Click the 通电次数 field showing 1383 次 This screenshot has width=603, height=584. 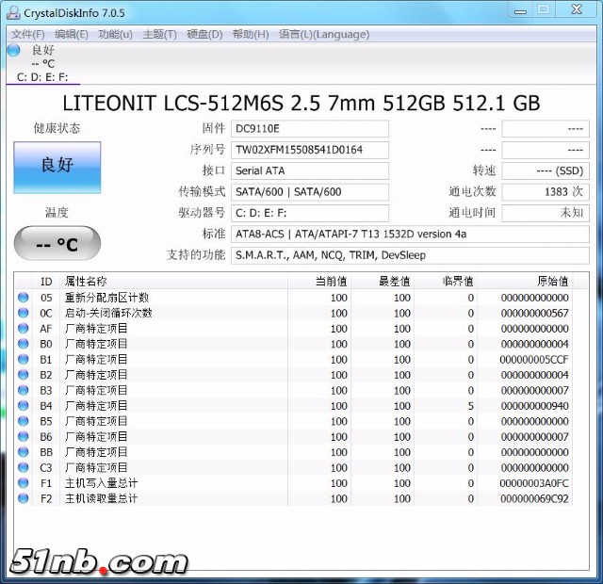tap(545, 192)
